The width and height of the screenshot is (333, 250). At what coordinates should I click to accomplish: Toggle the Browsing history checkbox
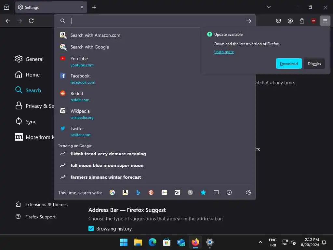[x=91, y=229]
